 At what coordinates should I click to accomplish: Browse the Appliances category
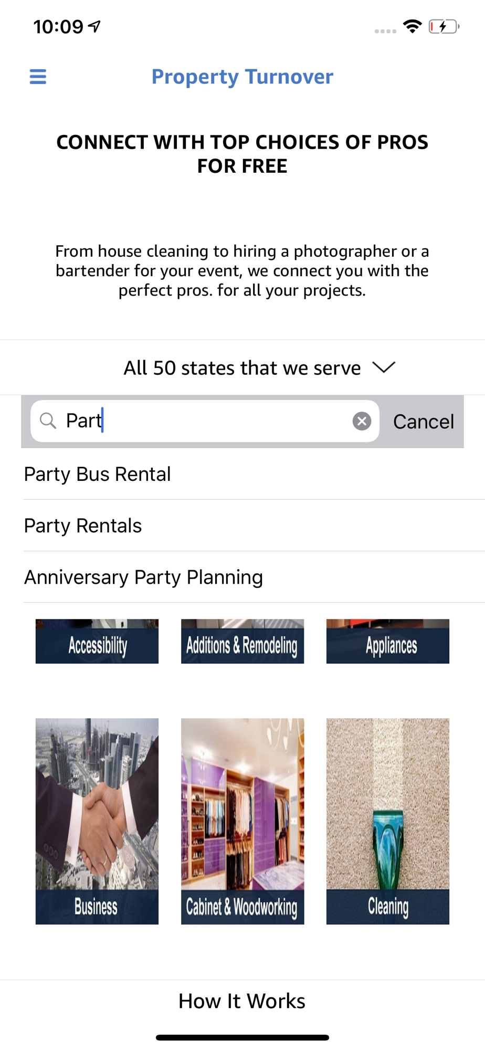[x=388, y=642]
